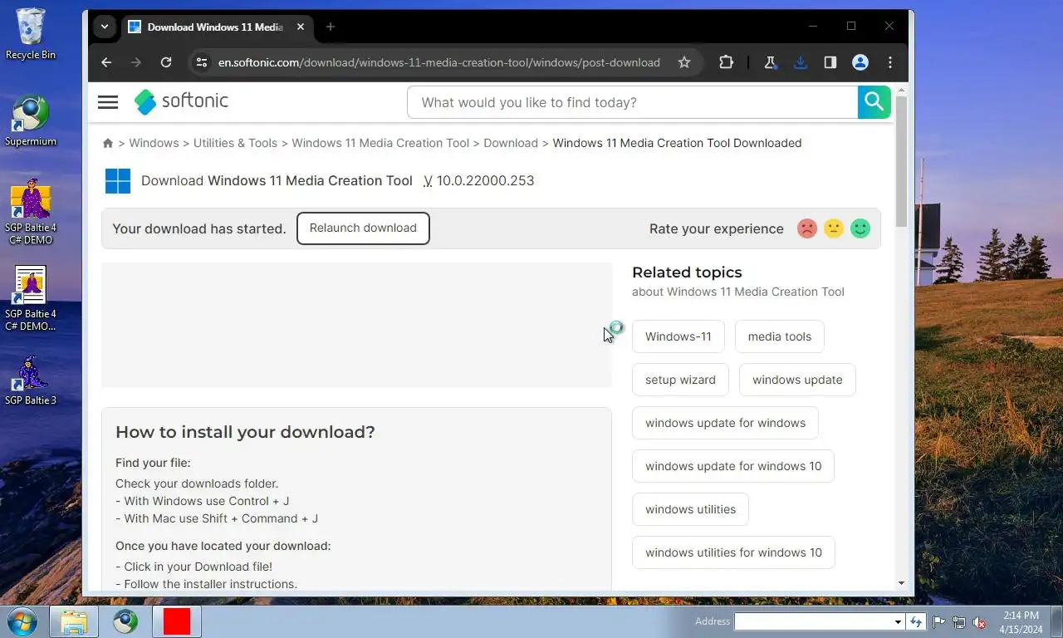Click the action center flag tray icon
The height and width of the screenshot is (638, 1063).
[x=939, y=621]
